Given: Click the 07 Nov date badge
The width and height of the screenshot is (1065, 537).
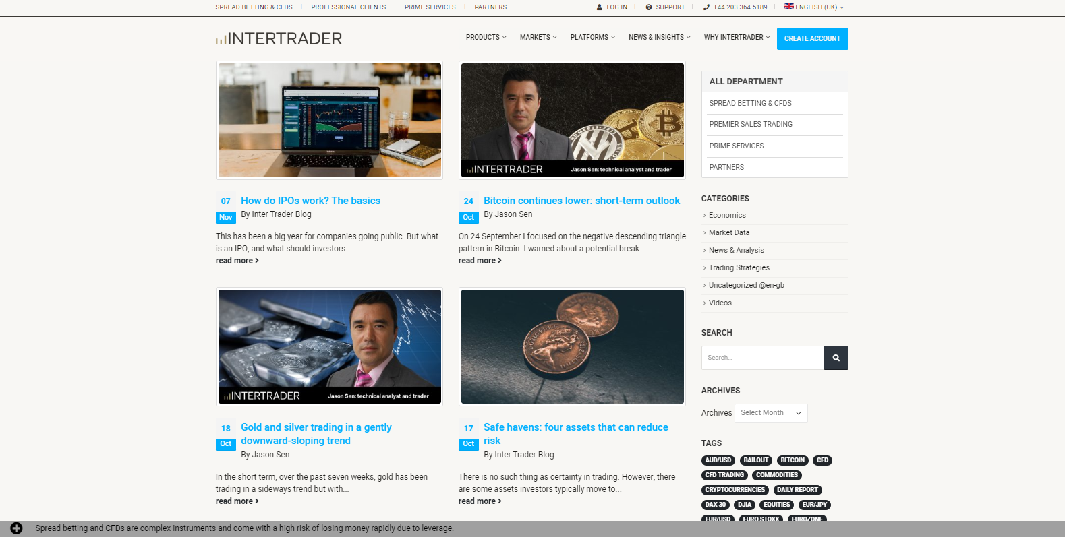Looking at the screenshot, I should (x=225, y=208).
